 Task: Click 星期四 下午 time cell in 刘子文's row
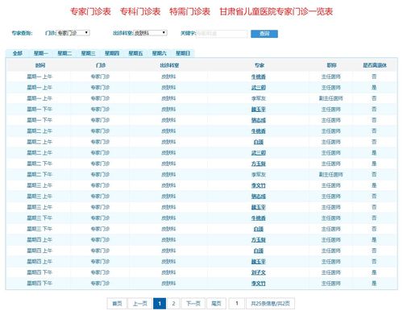tap(39, 272)
